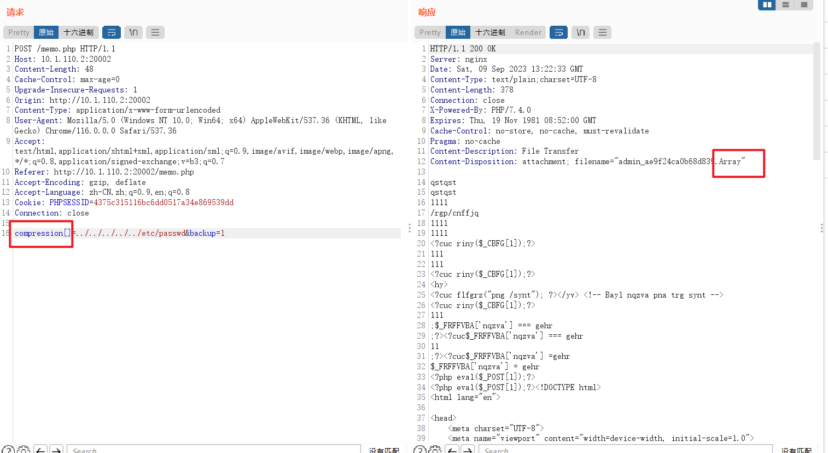Click the 'Origin: http://10.1.110.2:20002' header
The height and width of the screenshot is (453, 828).
pos(83,100)
